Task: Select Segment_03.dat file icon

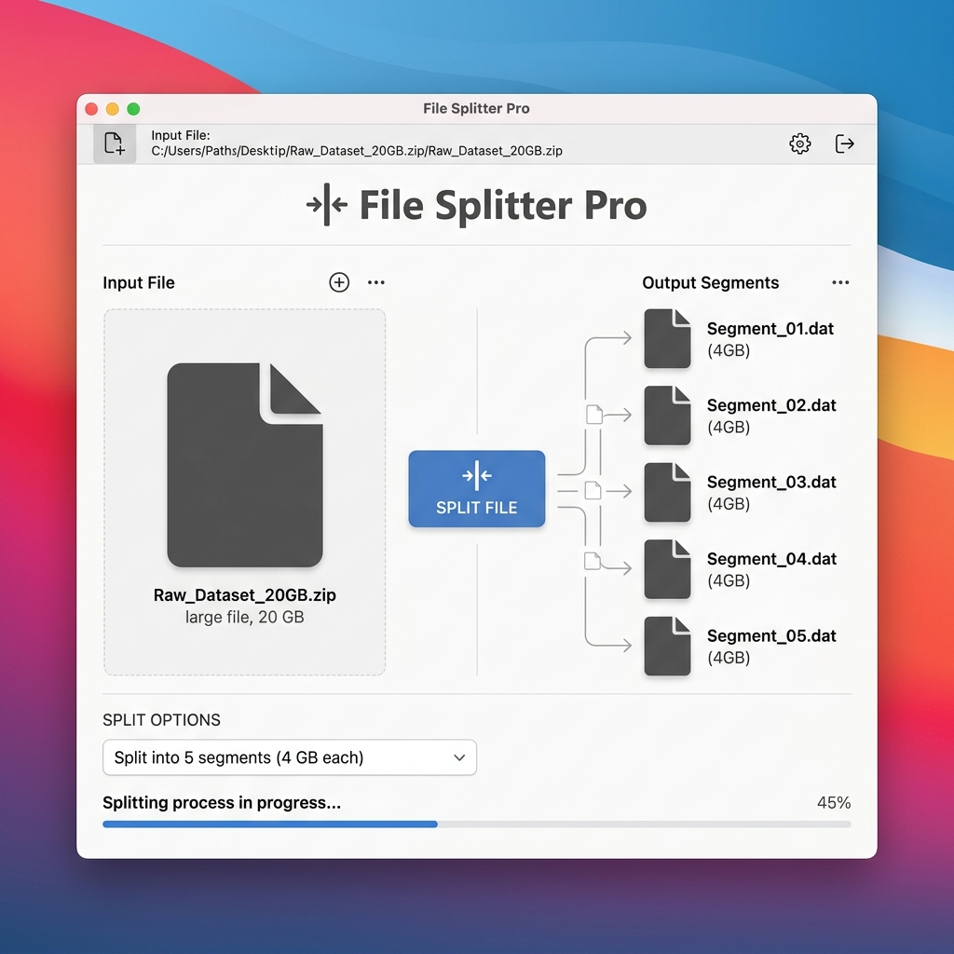Action: pos(667,492)
